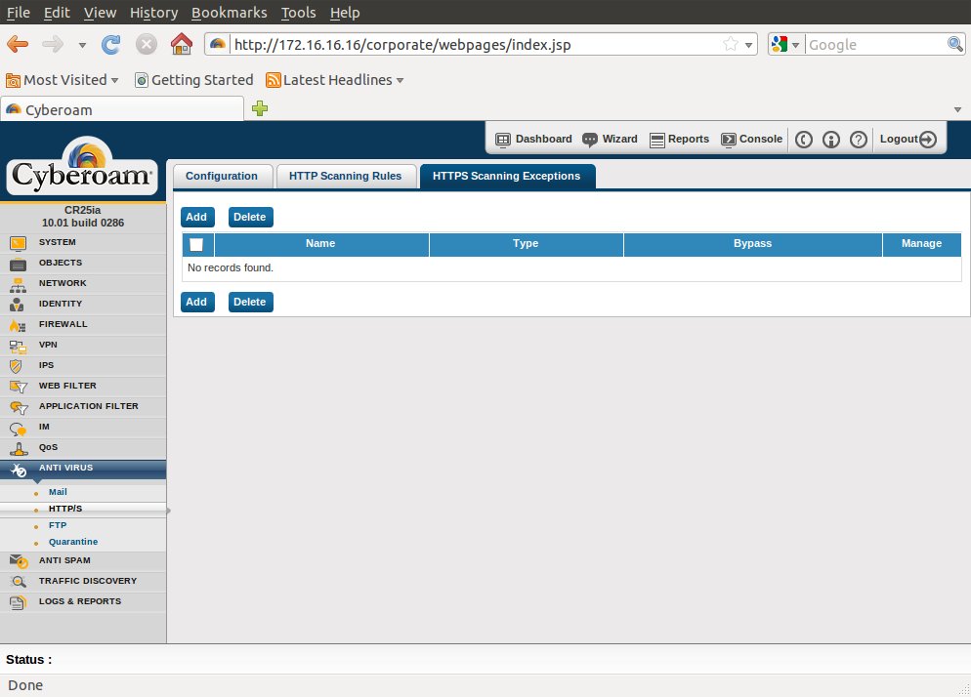Image resolution: width=971 pixels, height=697 pixels.
Task: Expand the Most Visited bookmarks dropdown
Action: (x=114, y=80)
